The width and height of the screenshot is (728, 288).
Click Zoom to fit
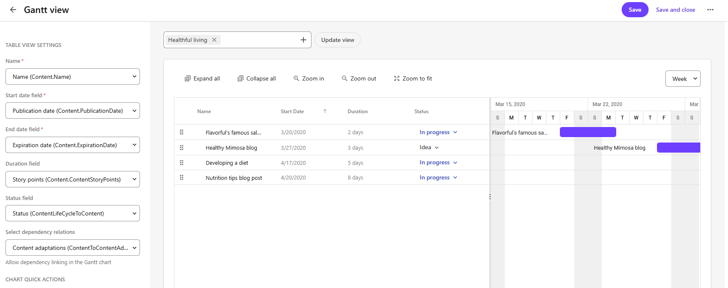point(413,78)
